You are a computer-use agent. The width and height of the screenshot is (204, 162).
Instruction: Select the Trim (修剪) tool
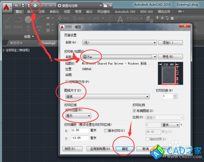(93, 18)
